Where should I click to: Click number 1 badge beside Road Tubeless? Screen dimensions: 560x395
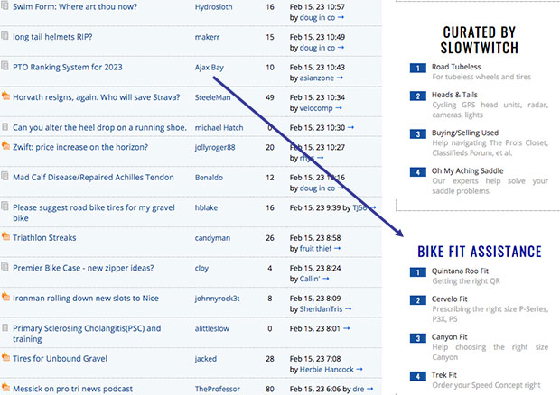[x=416, y=68]
